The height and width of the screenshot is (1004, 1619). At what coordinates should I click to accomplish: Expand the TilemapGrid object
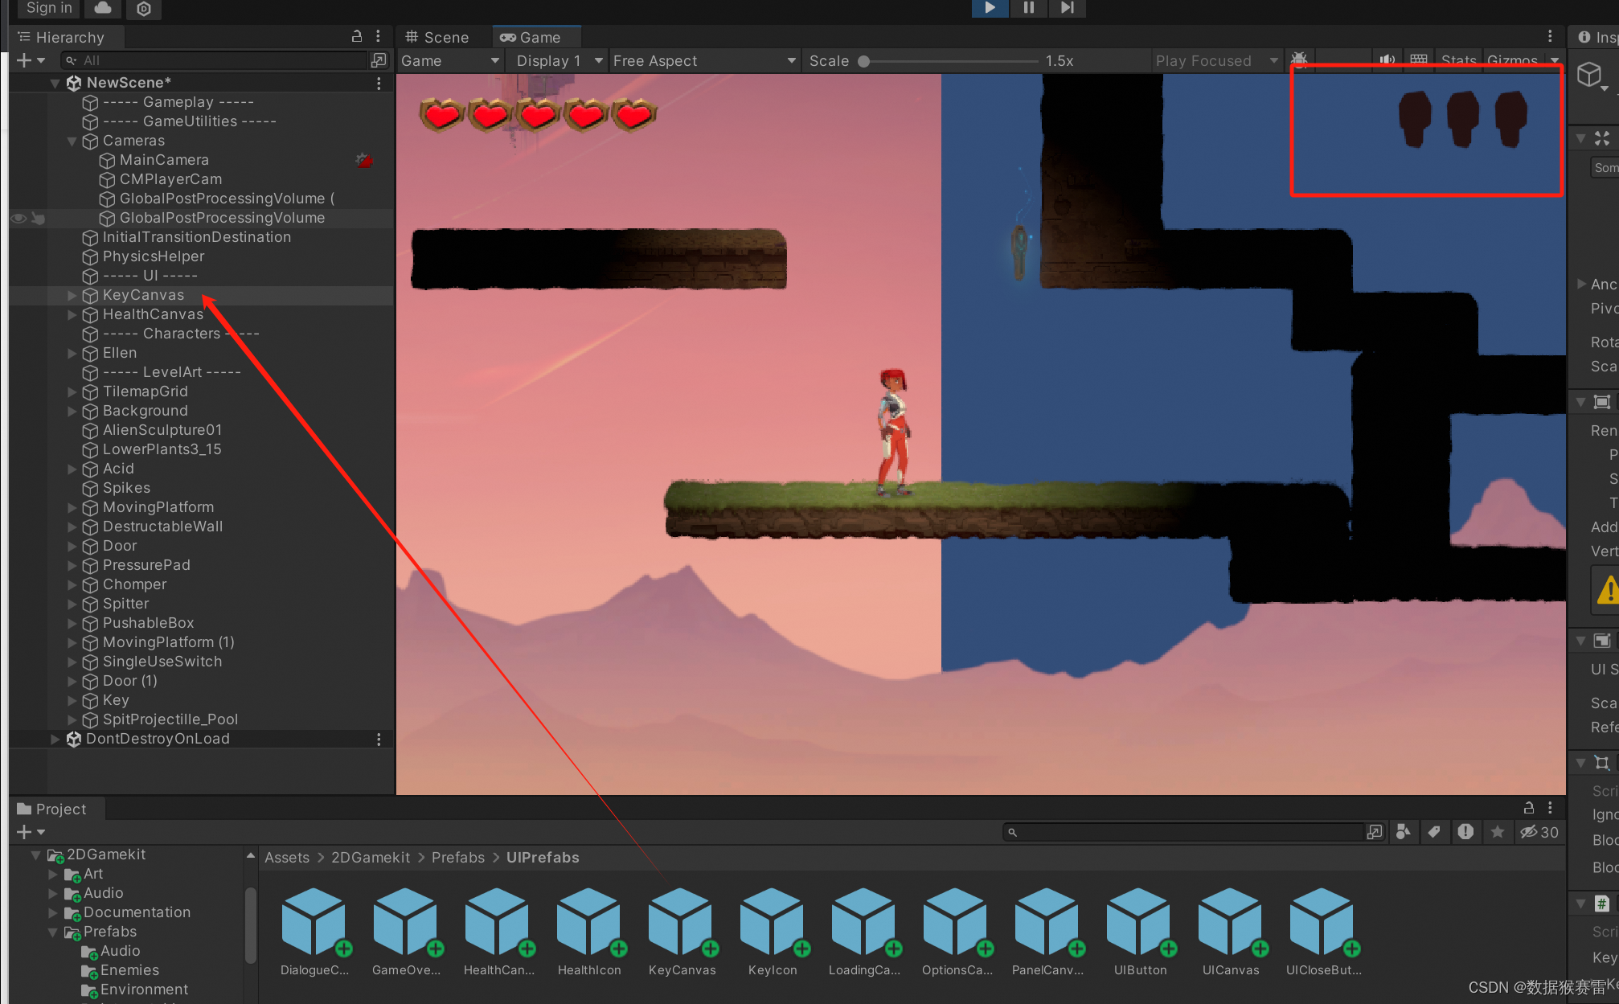[x=72, y=391]
